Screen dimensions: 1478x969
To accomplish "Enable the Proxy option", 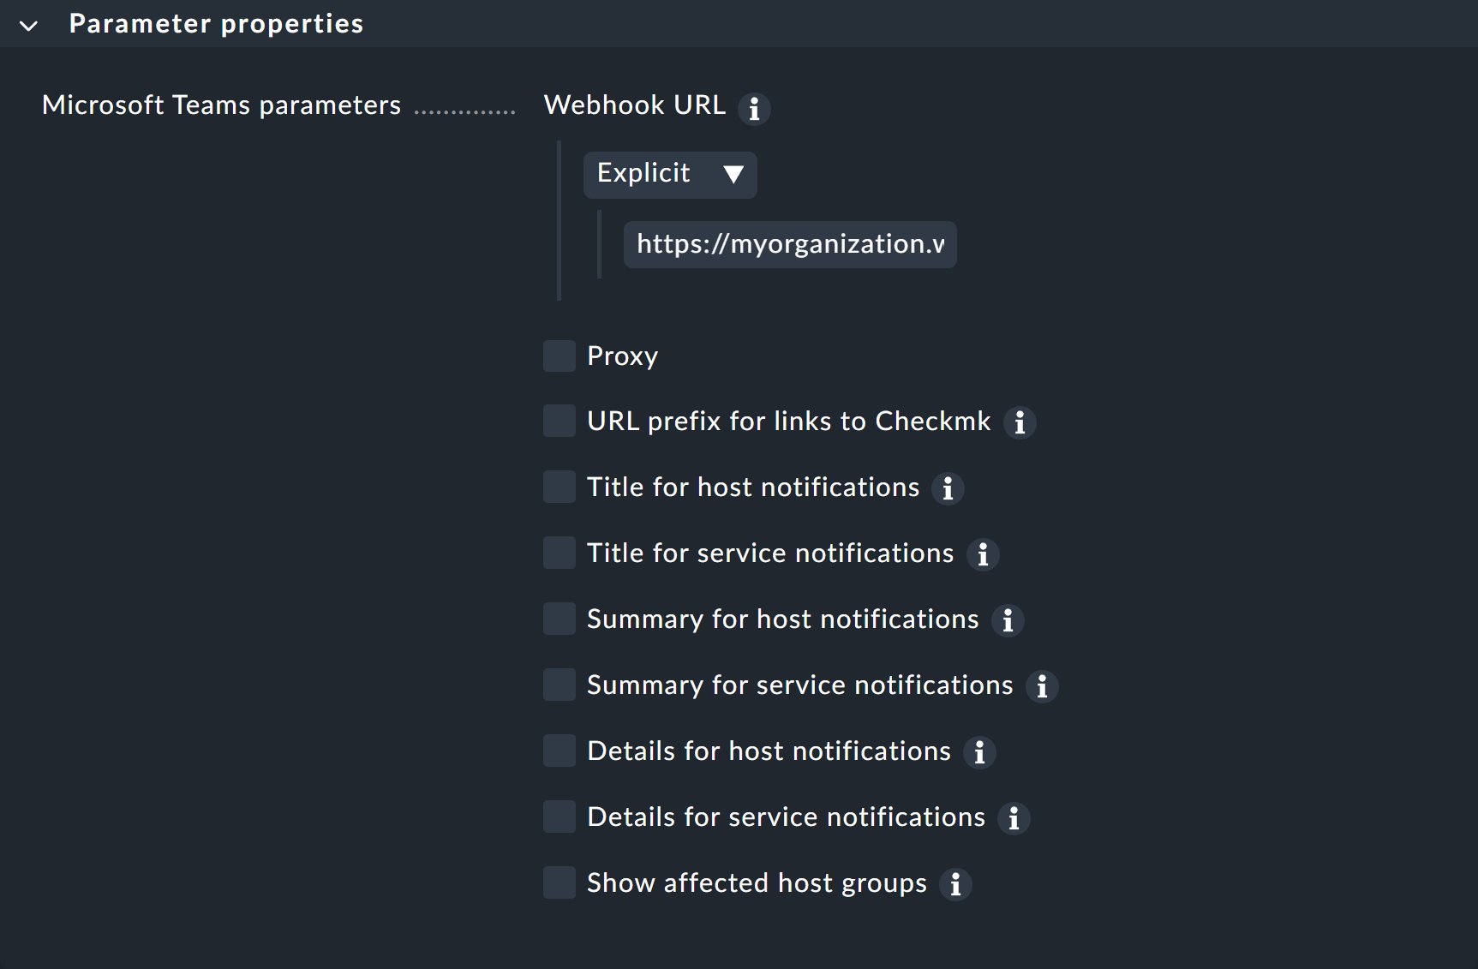I will click(x=559, y=356).
